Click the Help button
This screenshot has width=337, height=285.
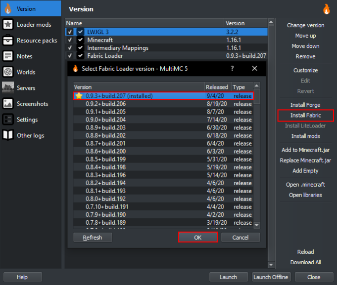(x=22, y=277)
